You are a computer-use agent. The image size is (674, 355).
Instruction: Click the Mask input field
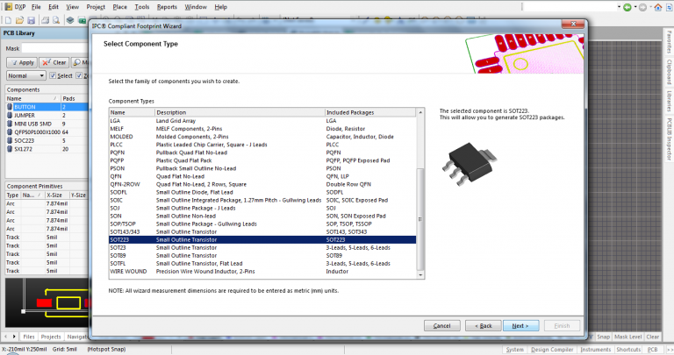click(55, 48)
